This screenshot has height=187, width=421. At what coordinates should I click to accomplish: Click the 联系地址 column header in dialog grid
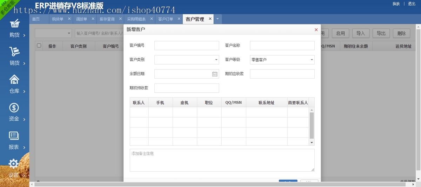pyautogui.click(x=267, y=102)
